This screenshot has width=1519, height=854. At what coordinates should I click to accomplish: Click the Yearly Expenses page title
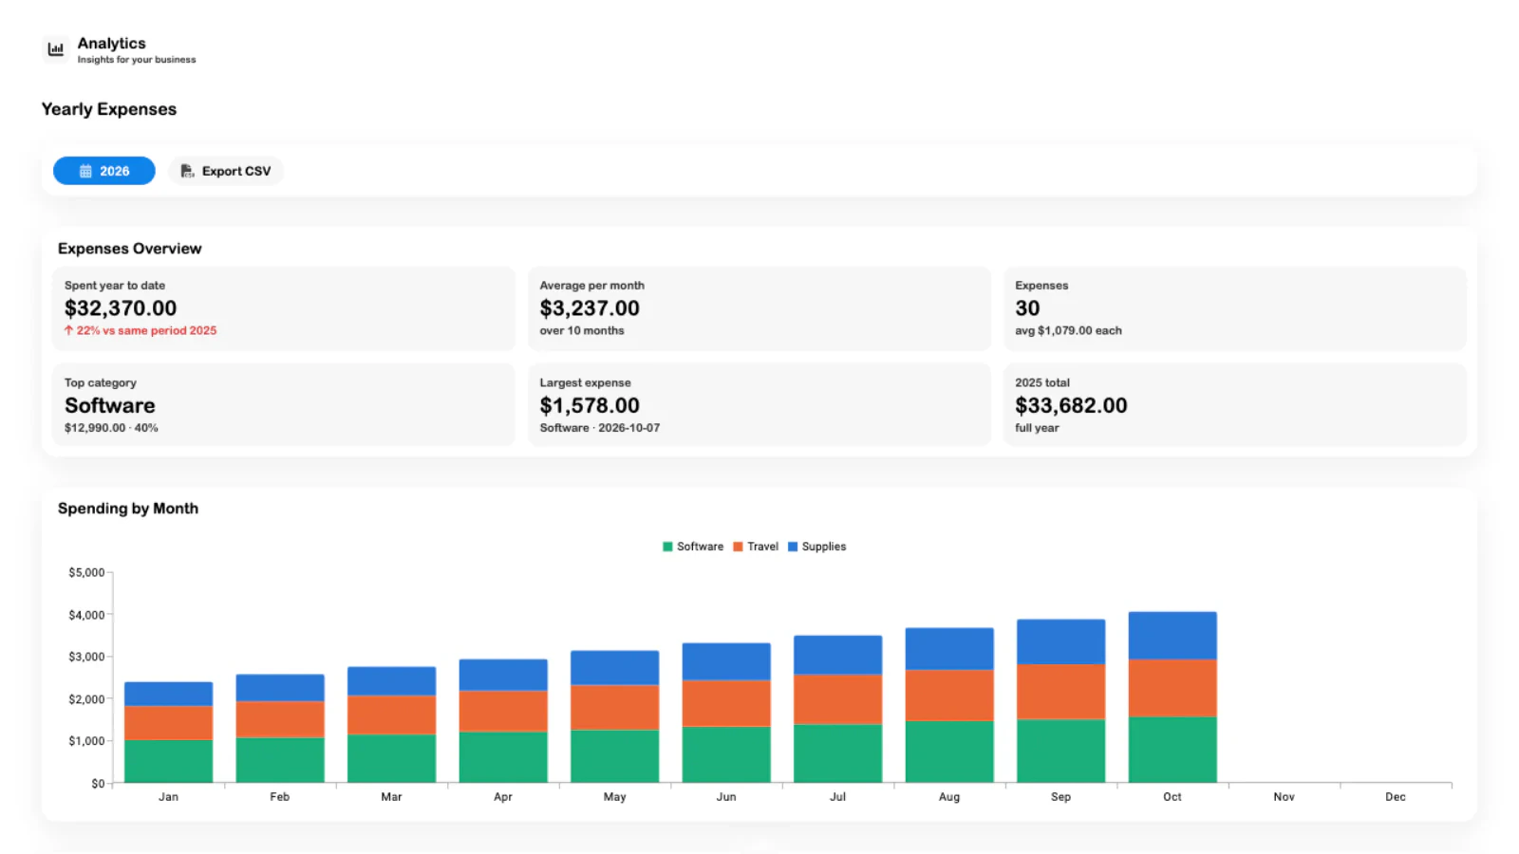pyautogui.click(x=109, y=109)
